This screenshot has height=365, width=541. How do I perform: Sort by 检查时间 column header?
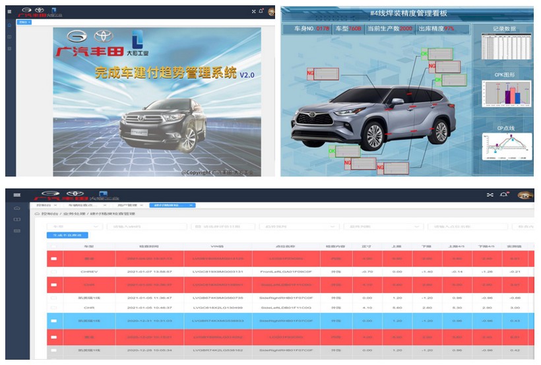[x=149, y=247]
